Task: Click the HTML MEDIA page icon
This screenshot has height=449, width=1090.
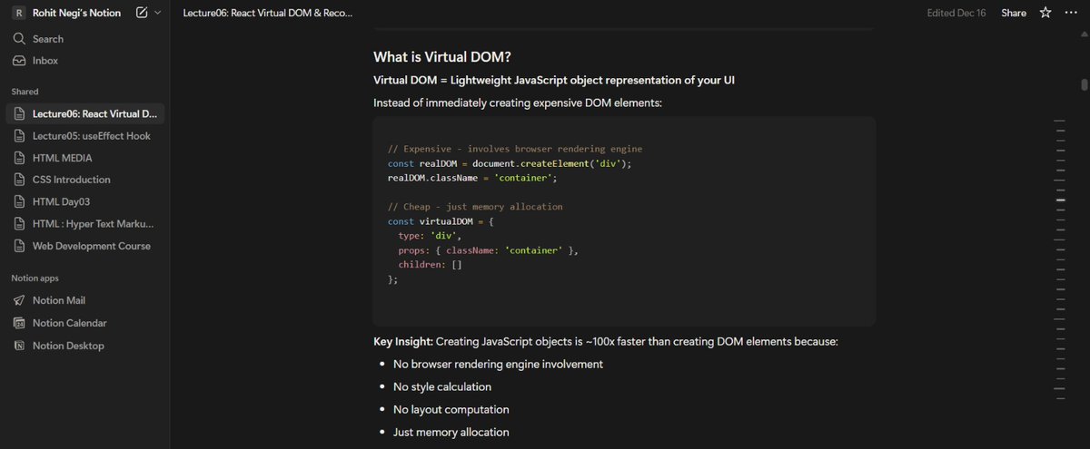Action: click(20, 157)
